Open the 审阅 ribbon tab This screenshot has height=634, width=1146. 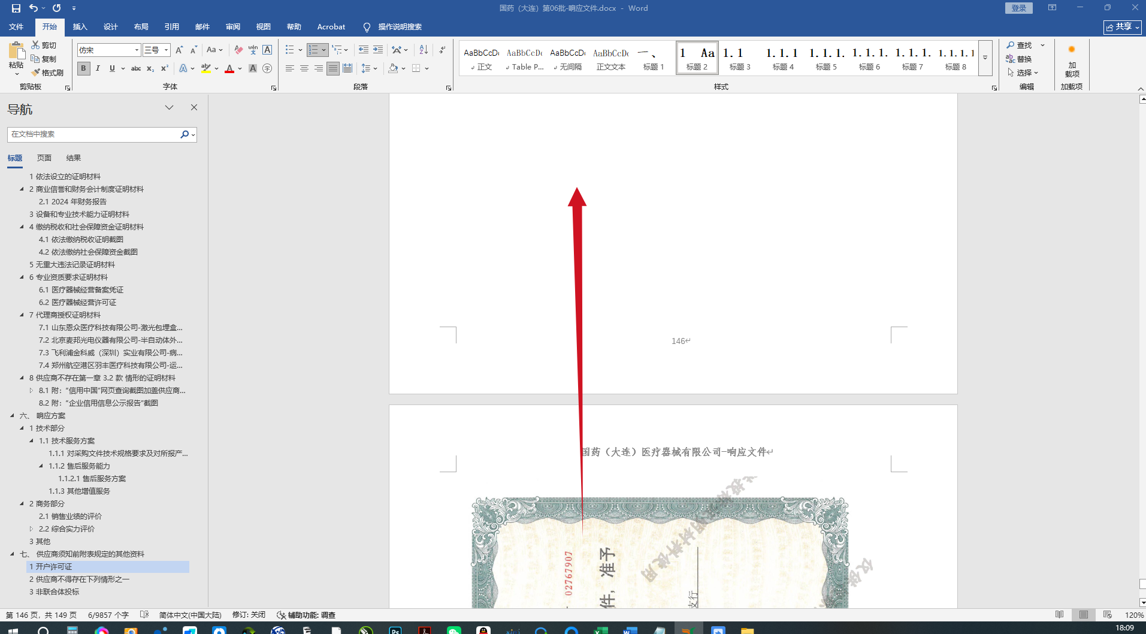point(233,27)
